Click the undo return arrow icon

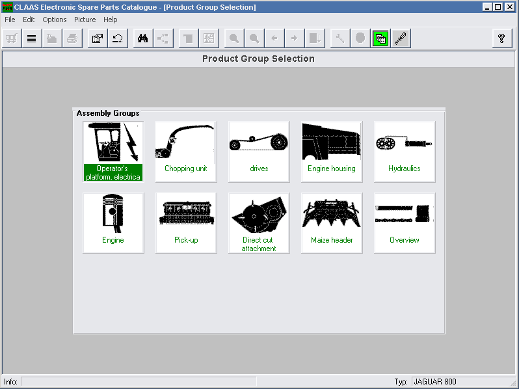(x=118, y=38)
